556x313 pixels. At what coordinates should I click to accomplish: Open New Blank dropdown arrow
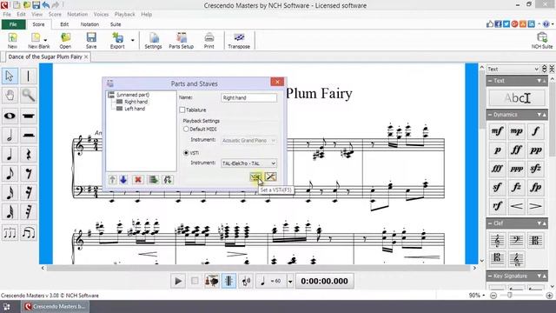point(45,40)
